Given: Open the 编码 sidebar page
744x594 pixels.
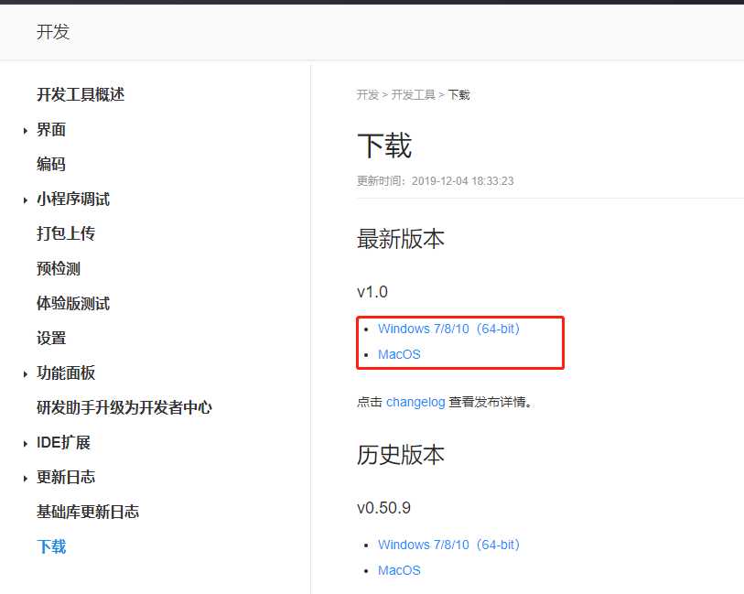Looking at the screenshot, I should (x=51, y=165).
